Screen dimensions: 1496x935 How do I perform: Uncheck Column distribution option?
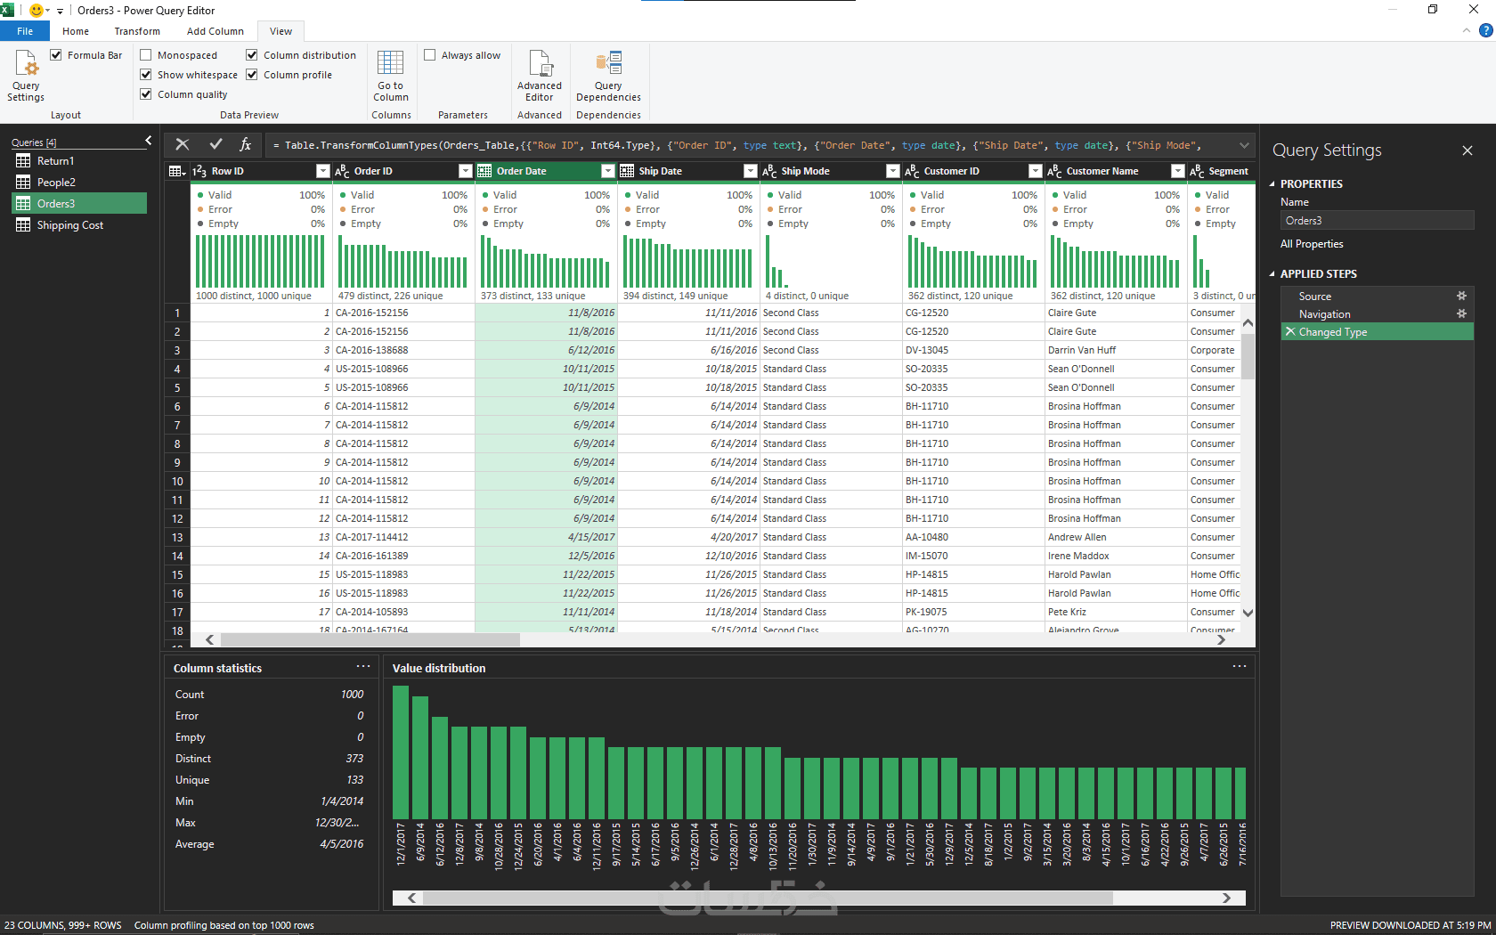point(252,55)
